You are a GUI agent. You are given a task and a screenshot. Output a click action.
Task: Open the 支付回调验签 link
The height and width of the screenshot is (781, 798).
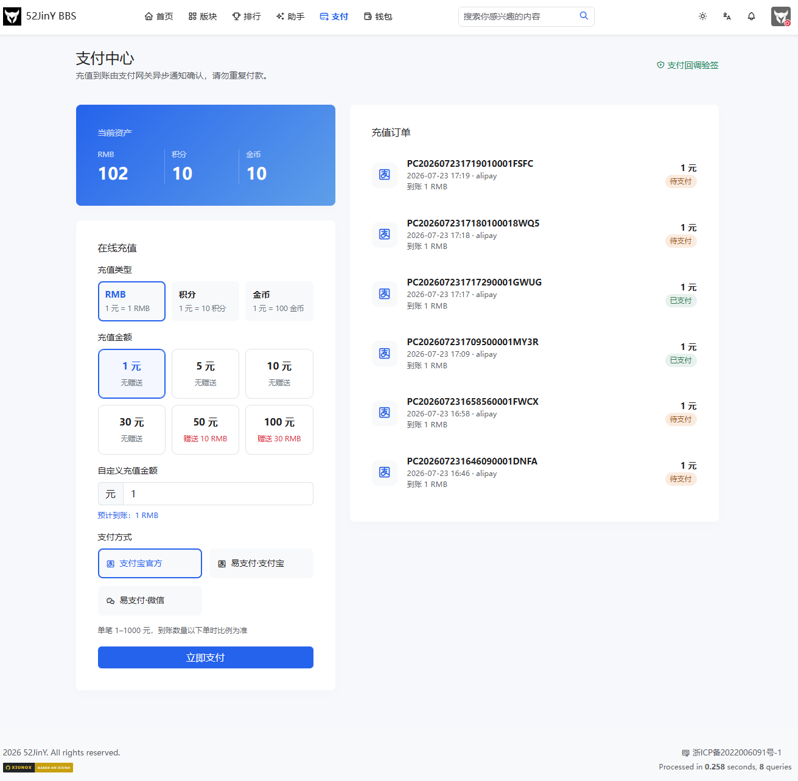pyautogui.click(x=688, y=65)
